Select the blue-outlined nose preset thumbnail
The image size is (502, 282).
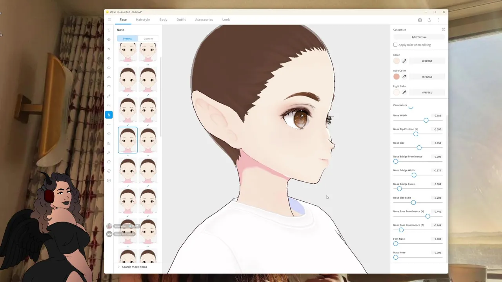coord(128,140)
